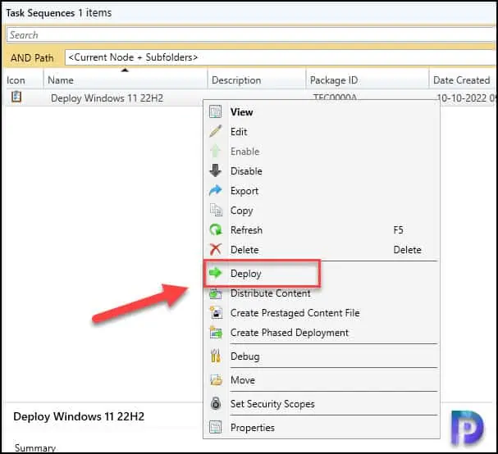Select Debug from the context menu

click(322, 356)
